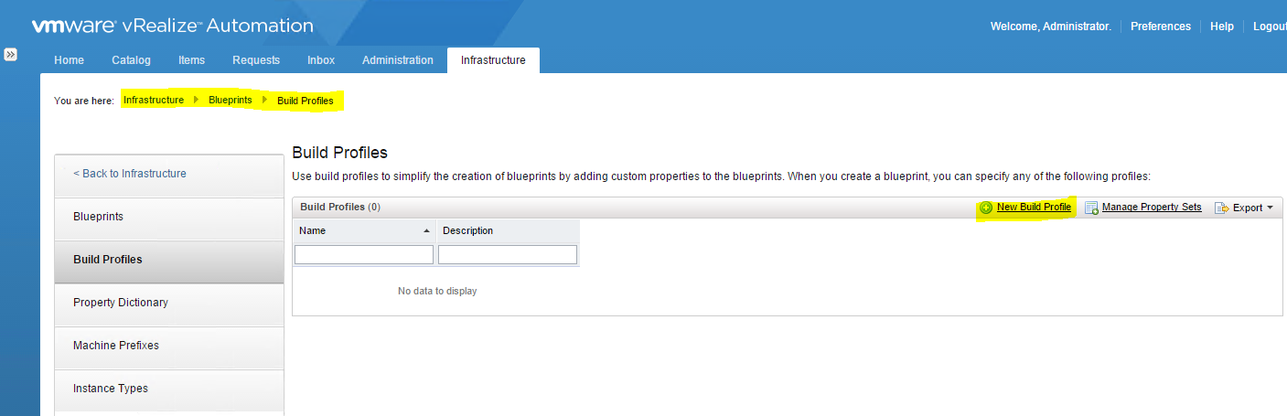Screen dimensions: 1287x416
Task: Click New Build Profile link
Action: pyautogui.click(x=1034, y=208)
